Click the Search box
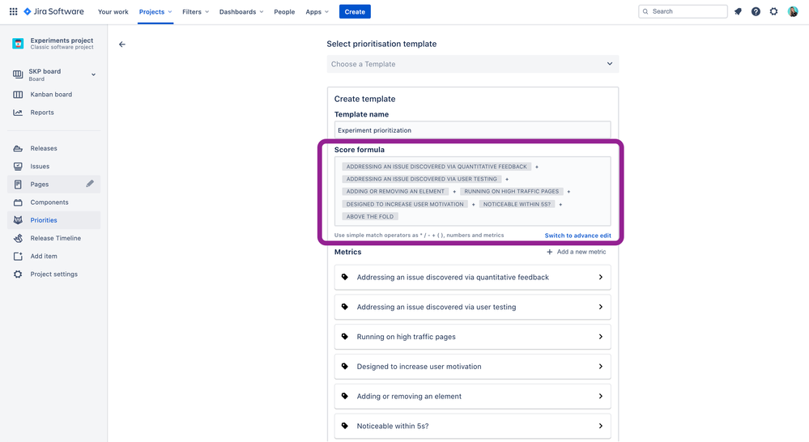This screenshot has width=809, height=442. 683,11
